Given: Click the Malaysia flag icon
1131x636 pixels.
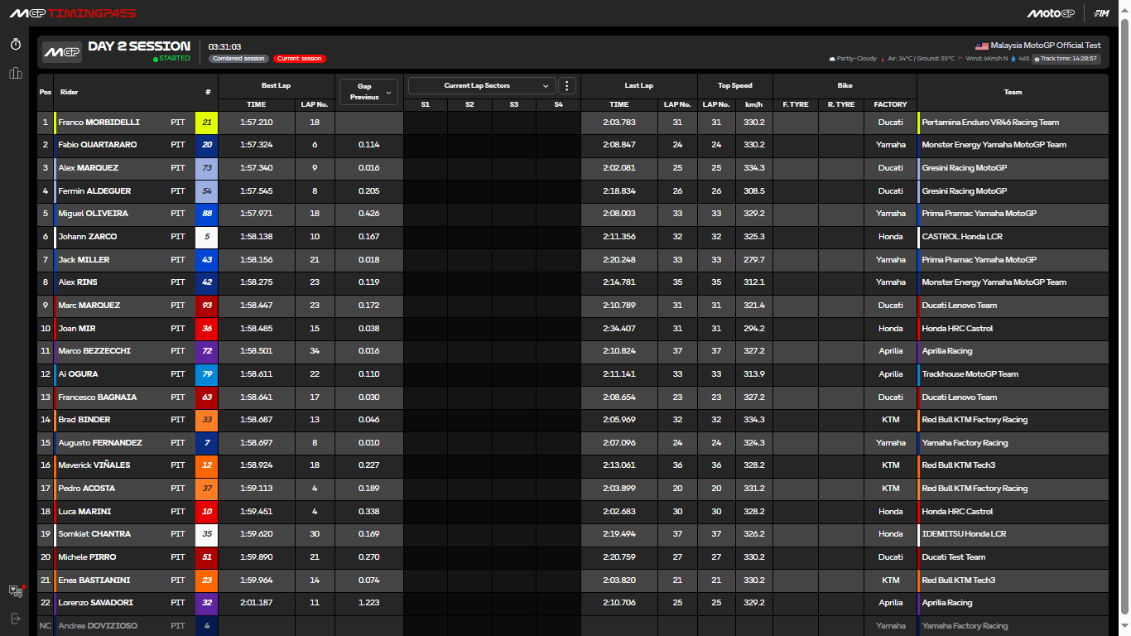Looking at the screenshot, I should point(983,46).
